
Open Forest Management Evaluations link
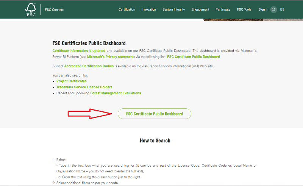[116, 93]
